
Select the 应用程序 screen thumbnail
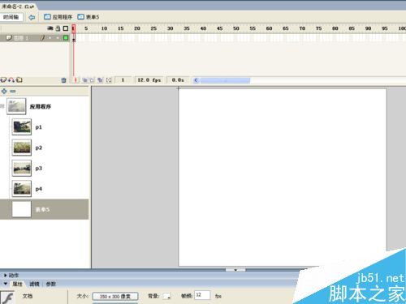[x=16, y=106]
